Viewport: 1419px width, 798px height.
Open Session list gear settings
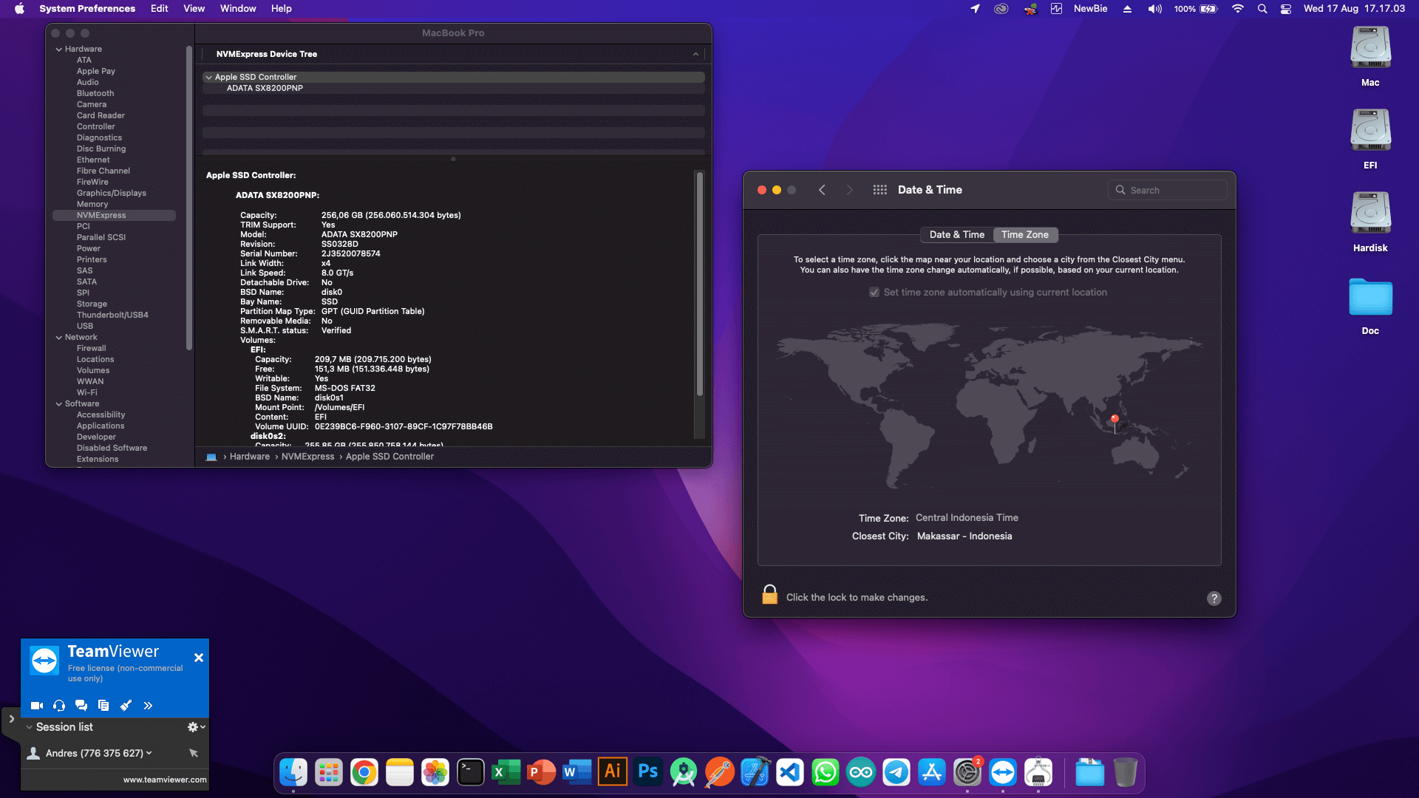point(196,727)
